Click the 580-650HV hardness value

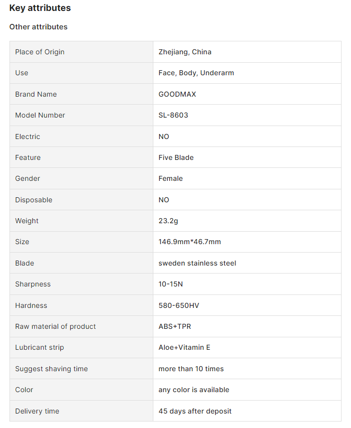(179, 305)
